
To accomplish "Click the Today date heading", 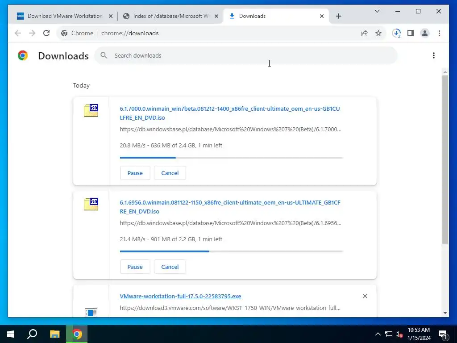I will pyautogui.click(x=81, y=85).
